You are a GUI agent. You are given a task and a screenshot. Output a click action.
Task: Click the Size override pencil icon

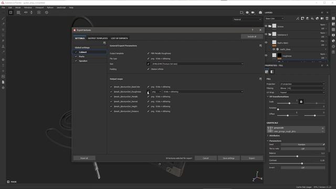point(148,64)
